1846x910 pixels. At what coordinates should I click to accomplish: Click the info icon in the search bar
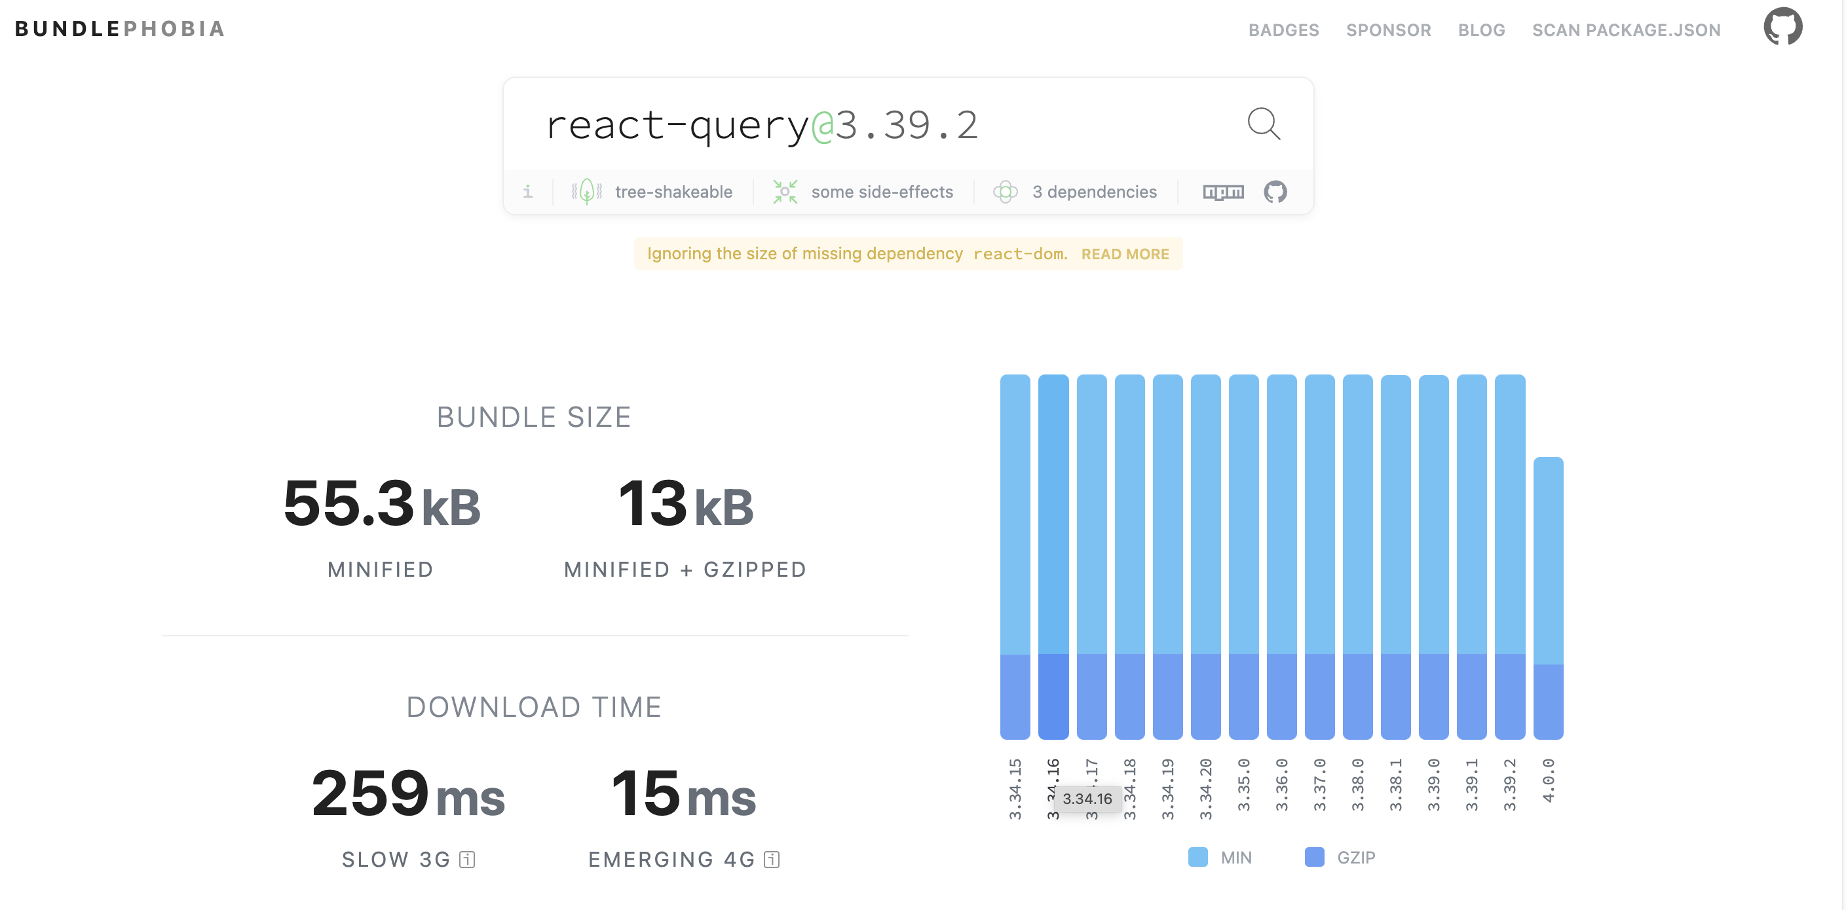[x=528, y=191]
